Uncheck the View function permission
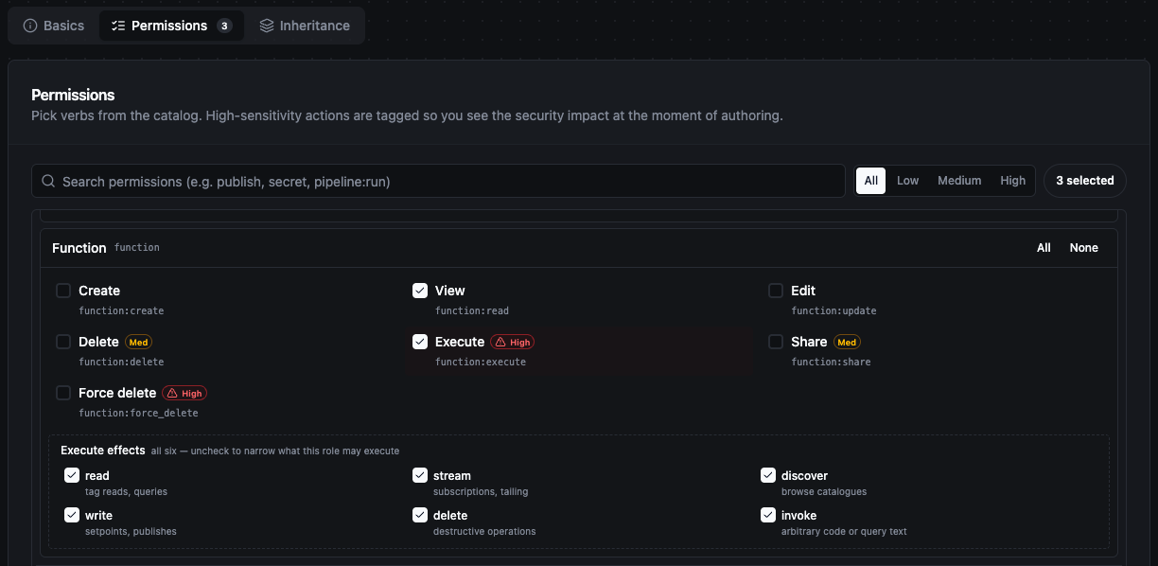This screenshot has height=566, width=1158. (x=420, y=291)
